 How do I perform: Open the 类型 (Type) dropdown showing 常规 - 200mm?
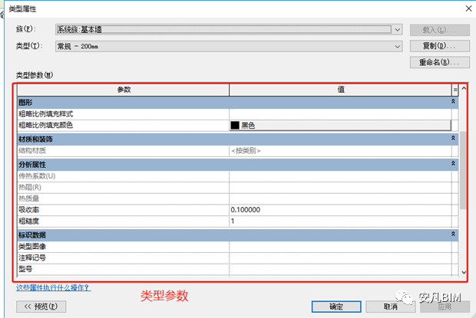pyautogui.click(x=397, y=46)
